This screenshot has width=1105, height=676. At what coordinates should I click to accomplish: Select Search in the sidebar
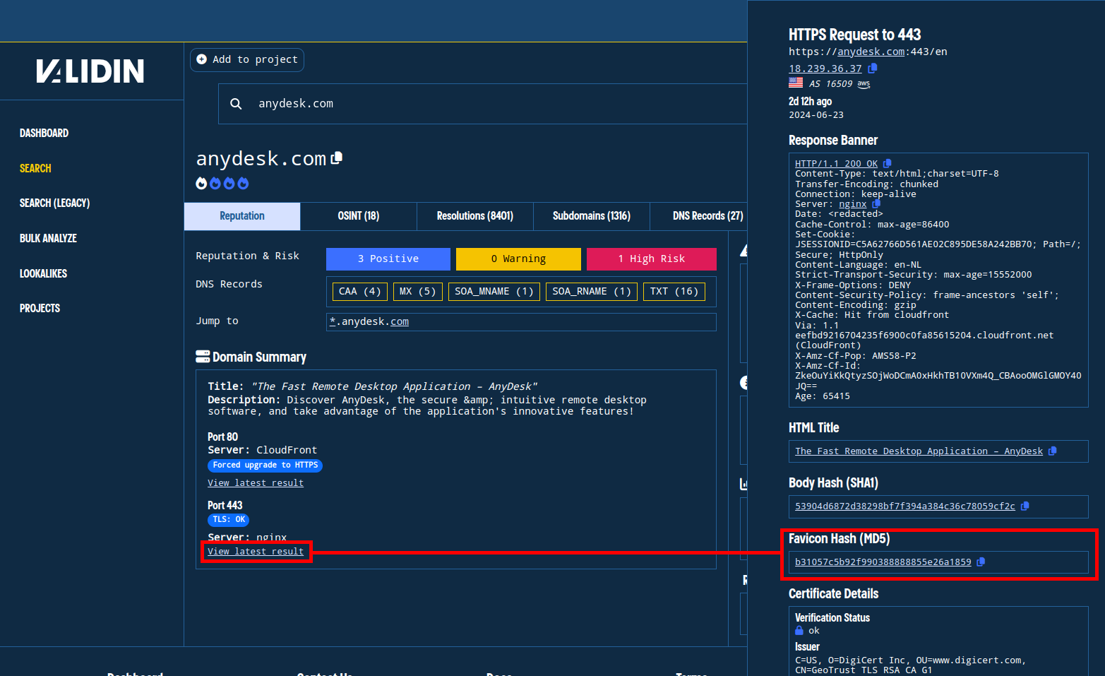tap(35, 169)
